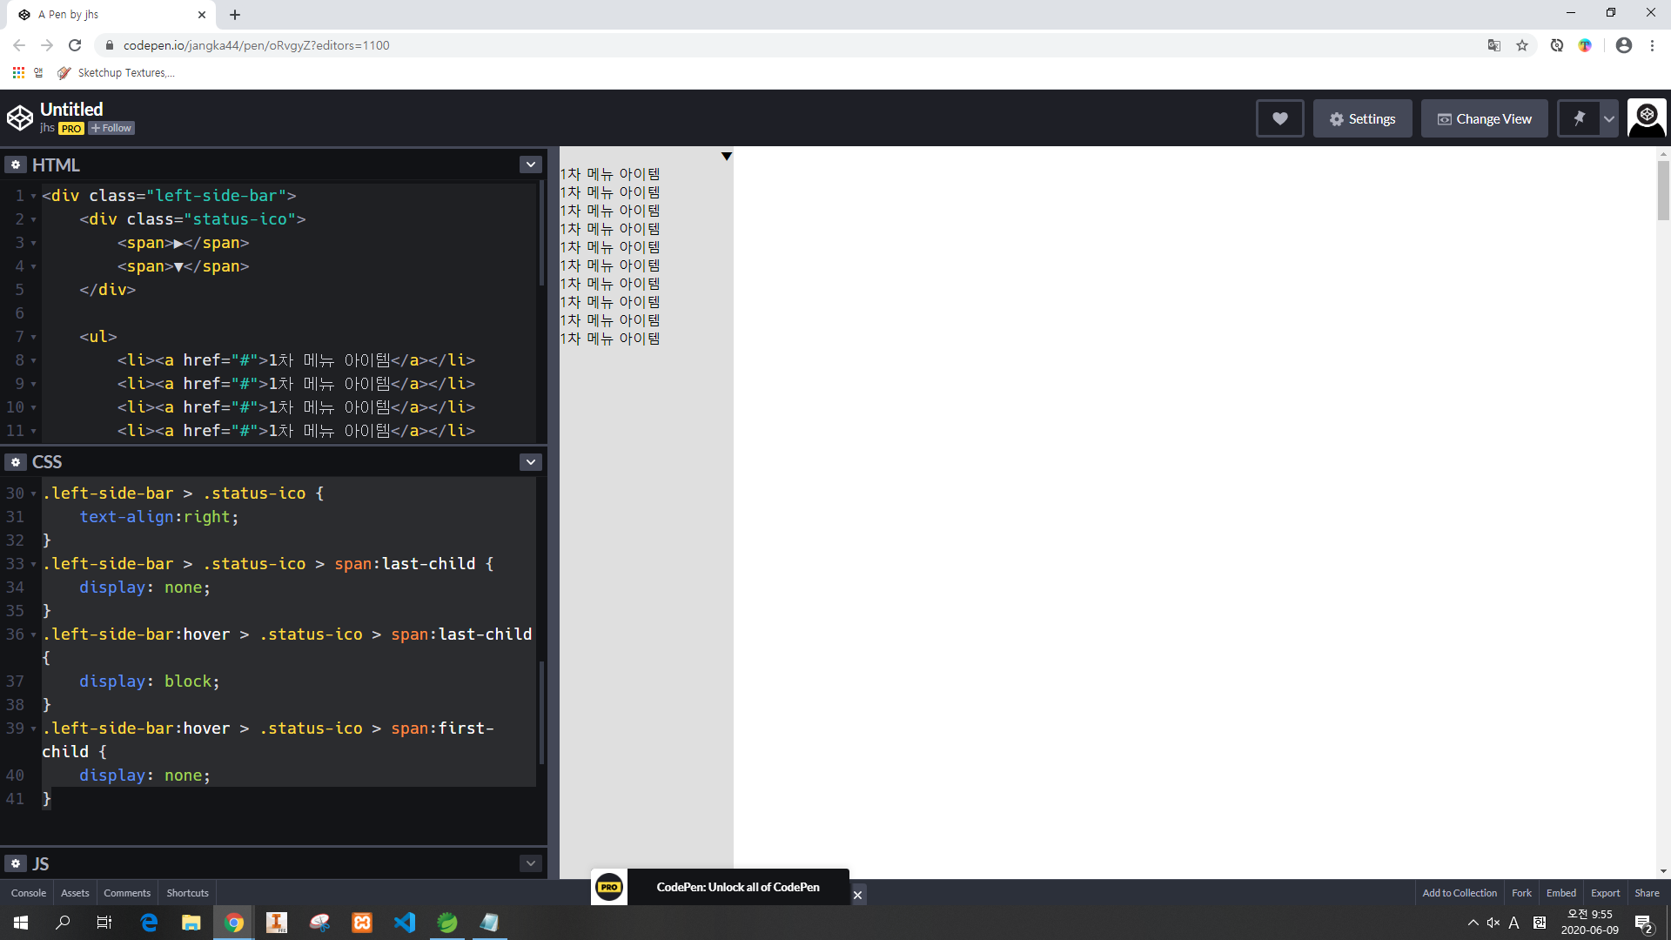The height and width of the screenshot is (940, 1671).
Task: Open CSS editor settings gear
Action: 16,462
